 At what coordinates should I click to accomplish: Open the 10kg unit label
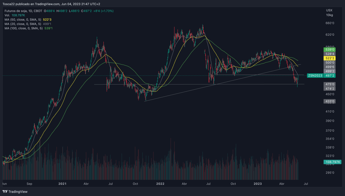[x=329, y=15]
